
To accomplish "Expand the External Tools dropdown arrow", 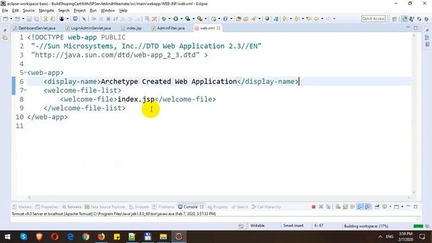I will pyautogui.click(x=205, y=19).
